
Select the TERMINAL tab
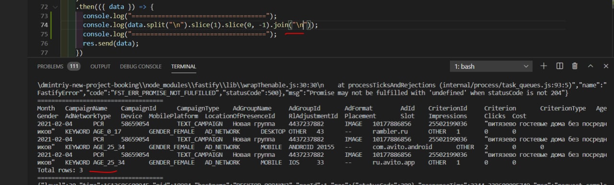coord(183,66)
